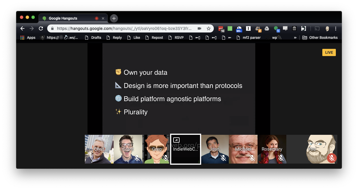Open the Drafts bookmark
Image resolution: width=358 pixels, height=190 pixels.
(95, 37)
